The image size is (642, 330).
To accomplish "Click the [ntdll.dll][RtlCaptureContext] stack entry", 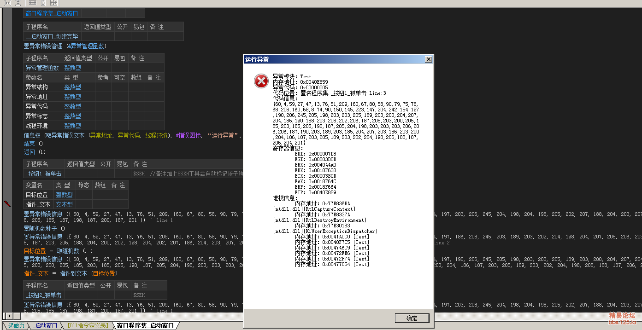I will (x=314, y=209).
